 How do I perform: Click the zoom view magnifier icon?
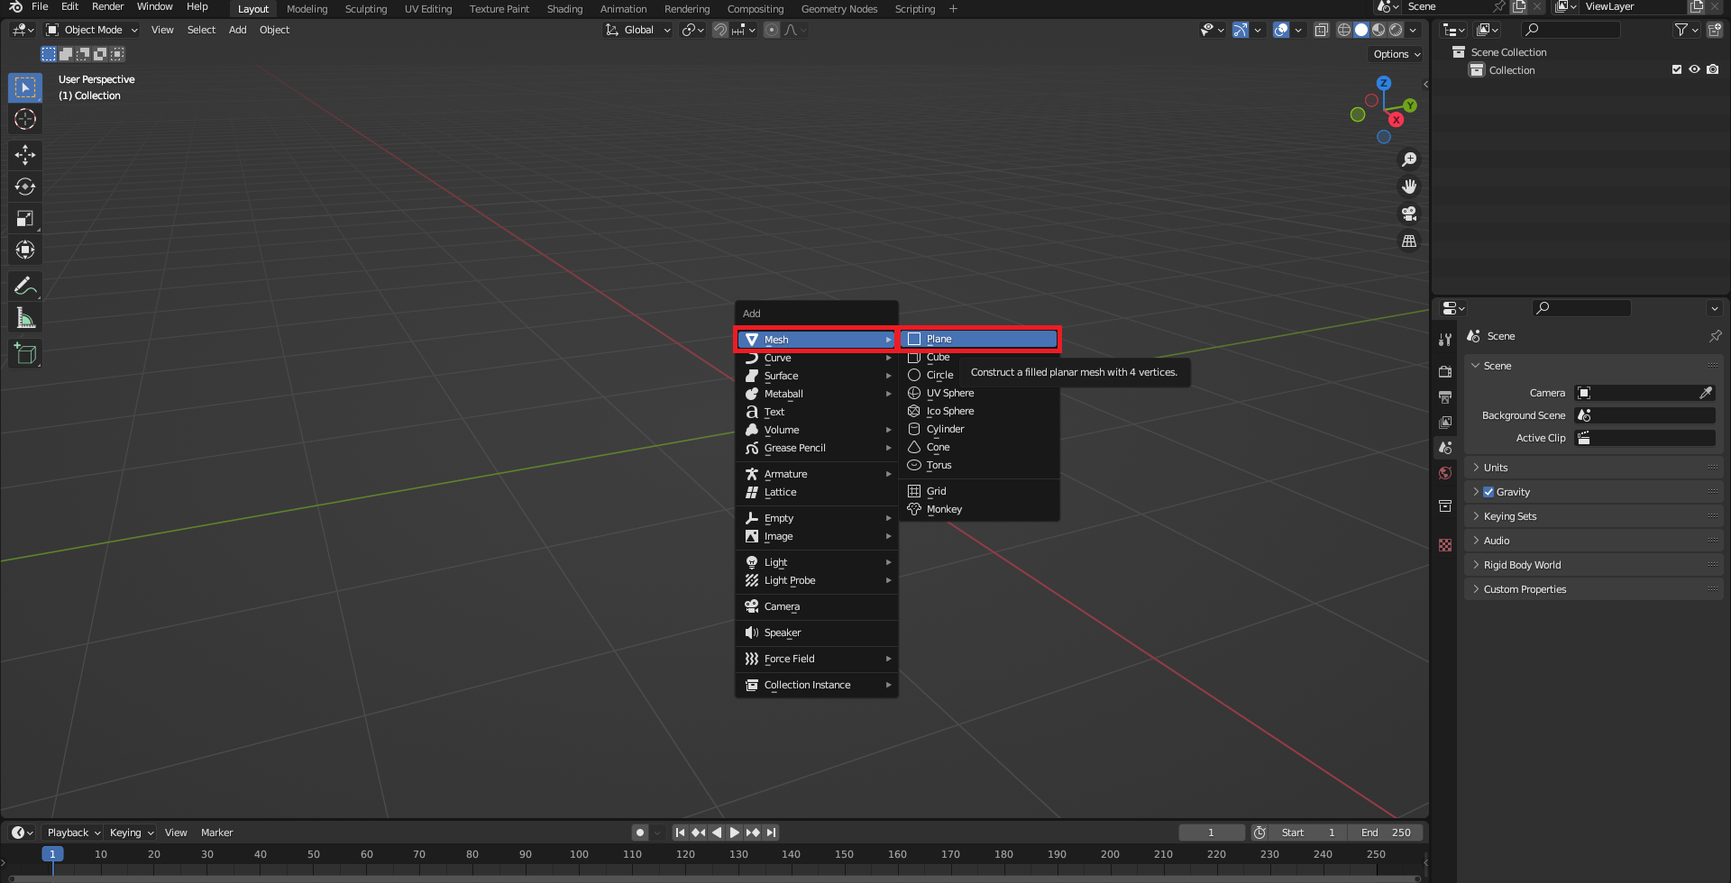pos(1409,159)
